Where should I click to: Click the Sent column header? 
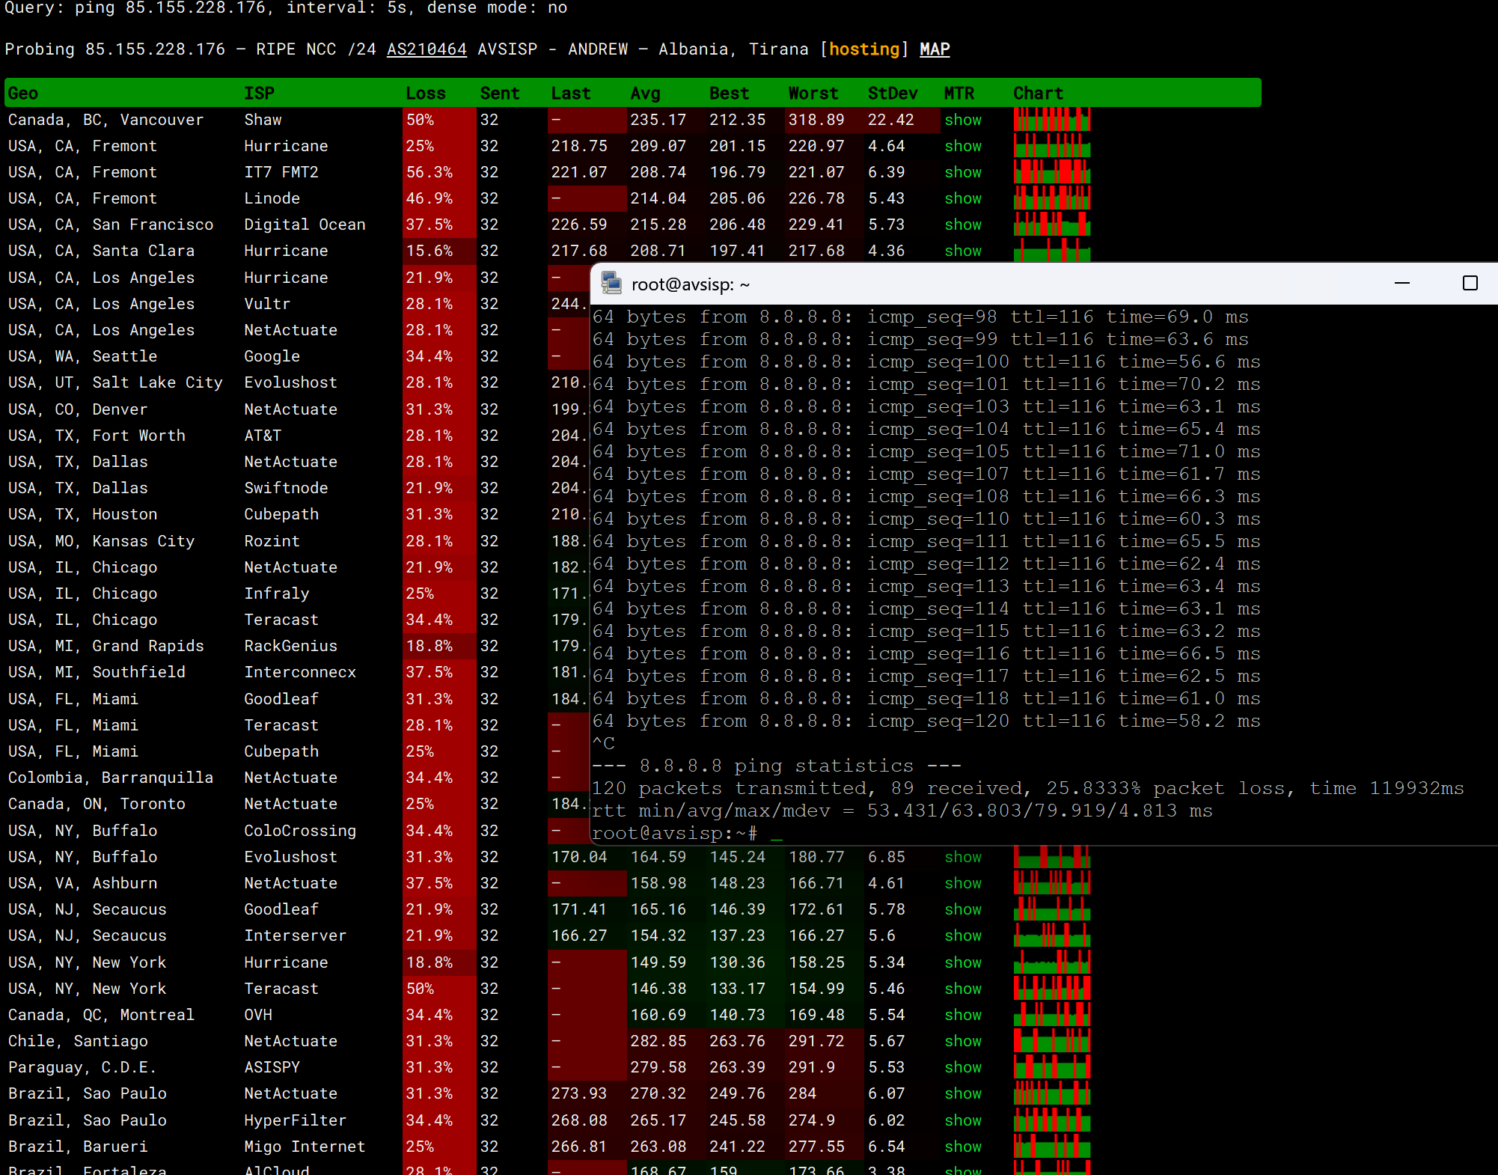tap(500, 94)
